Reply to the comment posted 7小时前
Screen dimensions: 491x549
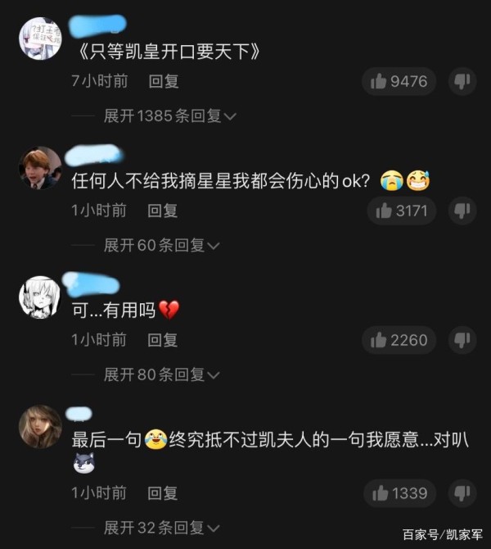[164, 81]
